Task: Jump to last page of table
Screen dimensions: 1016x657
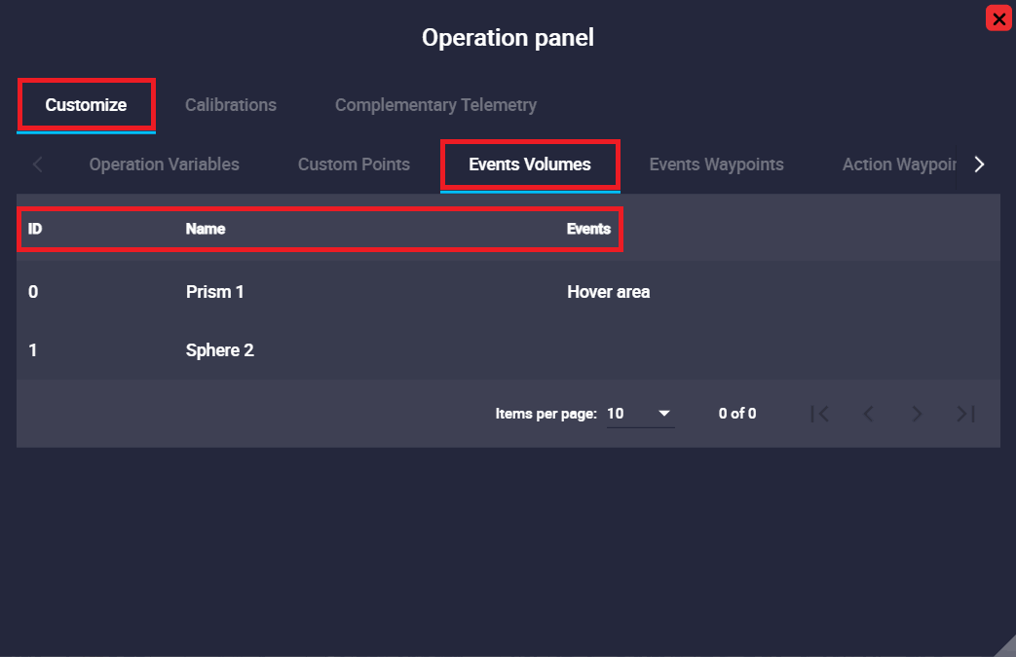Action: tap(965, 414)
